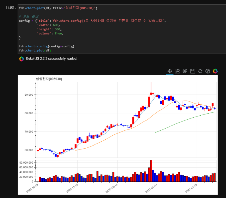
Task: Open Bokeh help via the question mark icon
Action: coord(208,71)
